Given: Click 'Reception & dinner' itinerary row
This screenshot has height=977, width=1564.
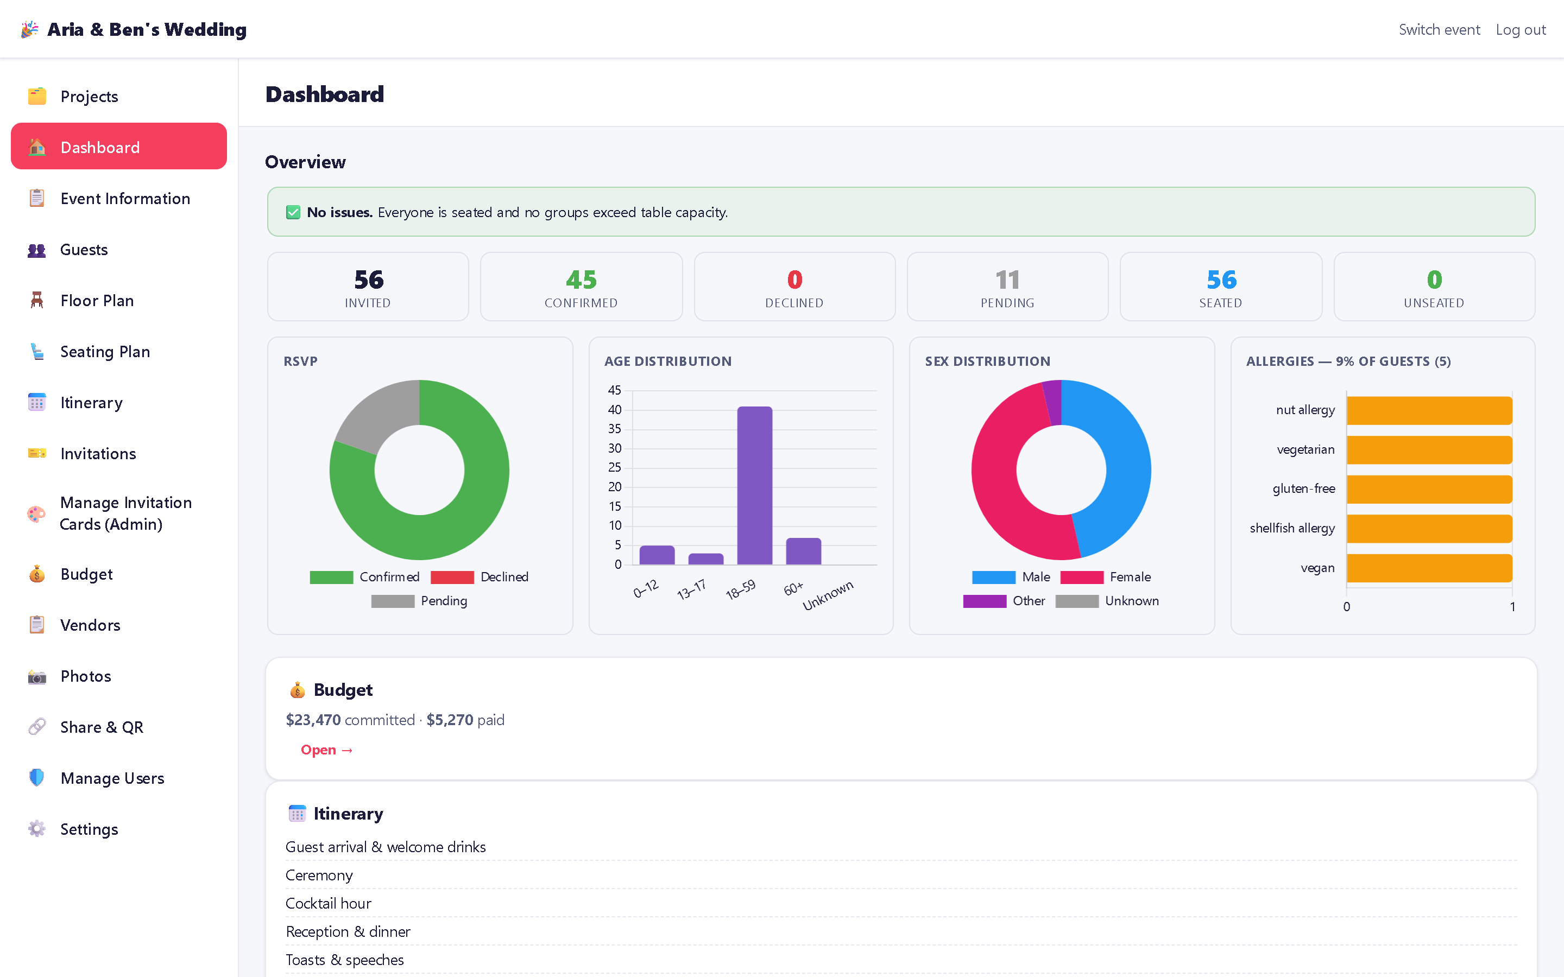Looking at the screenshot, I should [901, 932].
